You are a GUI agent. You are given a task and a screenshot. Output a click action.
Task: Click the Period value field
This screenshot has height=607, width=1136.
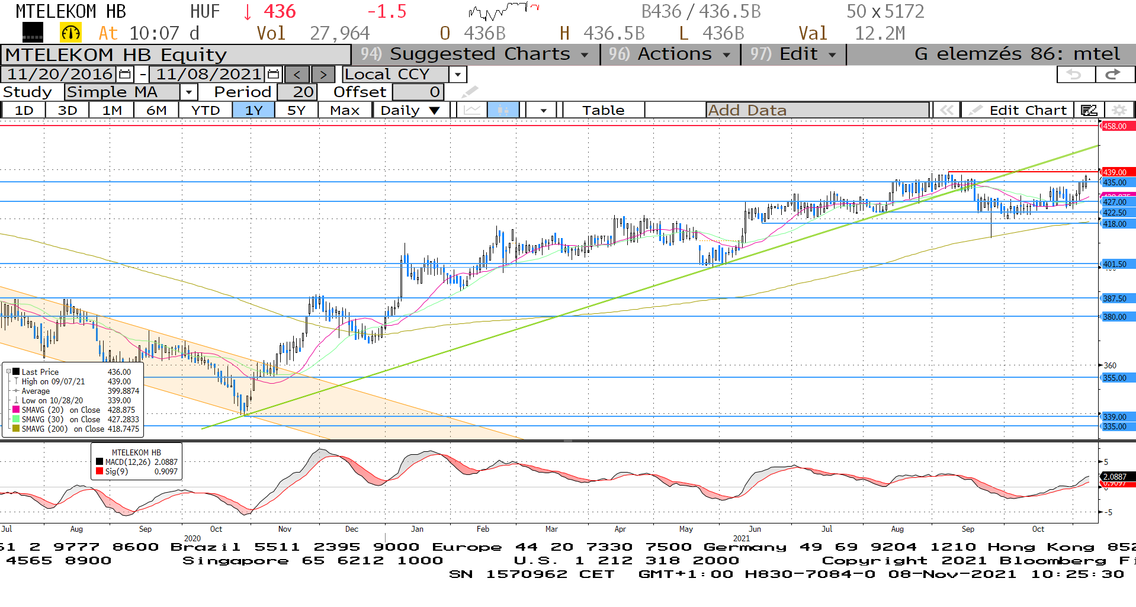pos(297,92)
